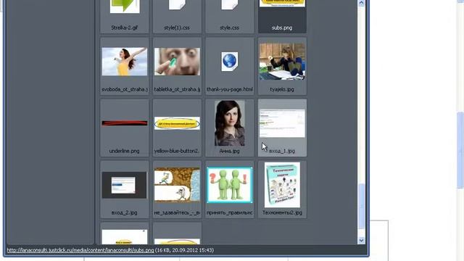
Task: Click the file size and date text
Action: click(x=184, y=250)
